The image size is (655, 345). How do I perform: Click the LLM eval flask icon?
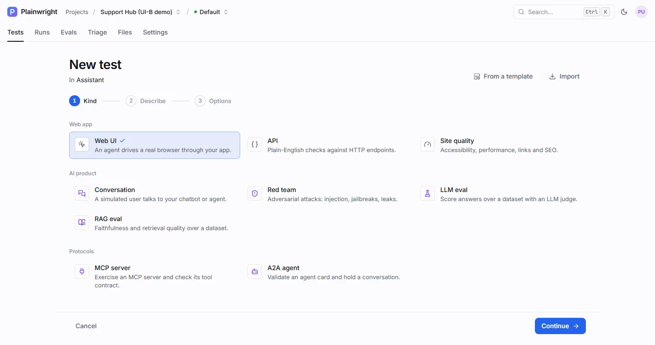tap(428, 193)
